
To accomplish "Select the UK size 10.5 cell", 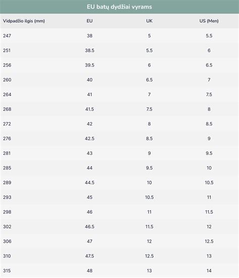I will (149, 197).
